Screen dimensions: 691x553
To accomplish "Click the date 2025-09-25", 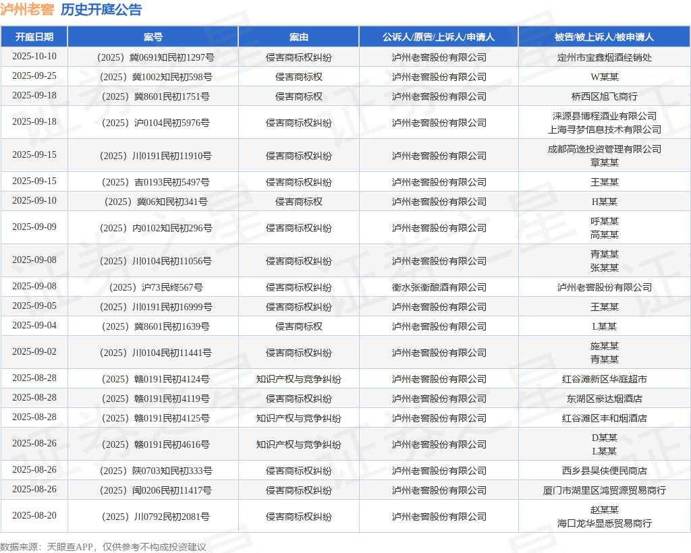I will tap(34, 76).
